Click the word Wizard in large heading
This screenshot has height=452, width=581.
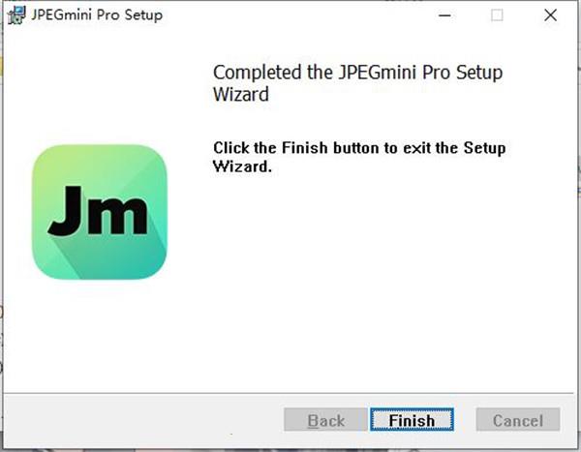pyautogui.click(x=241, y=94)
